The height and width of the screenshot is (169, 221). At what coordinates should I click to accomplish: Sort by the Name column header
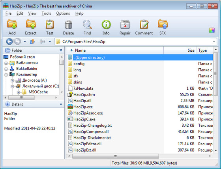pyautogui.click(x=115, y=51)
